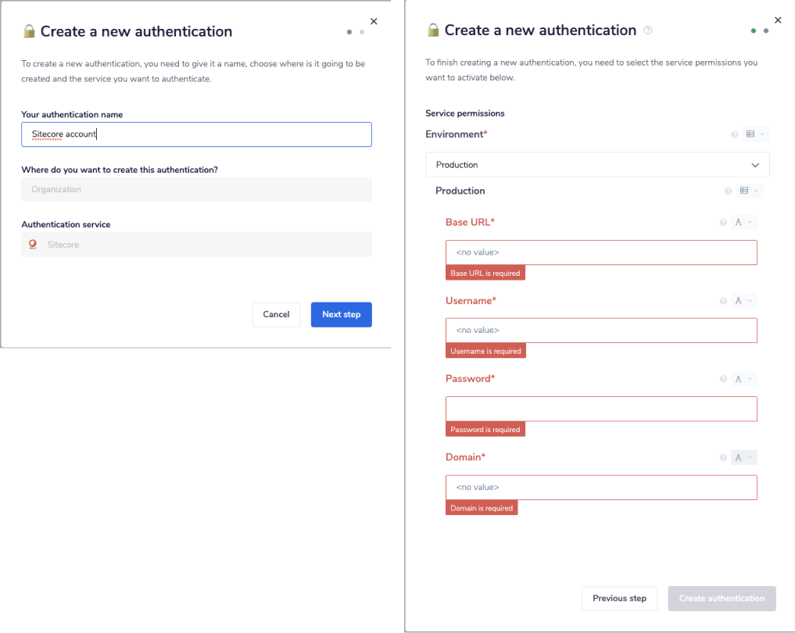795x633 pixels.
Task: Click the help icon next to Environment label
Action: [x=734, y=134]
